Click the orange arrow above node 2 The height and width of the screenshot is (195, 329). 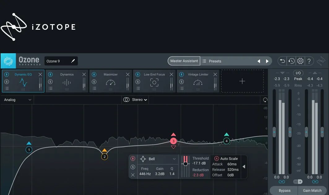click(105, 150)
